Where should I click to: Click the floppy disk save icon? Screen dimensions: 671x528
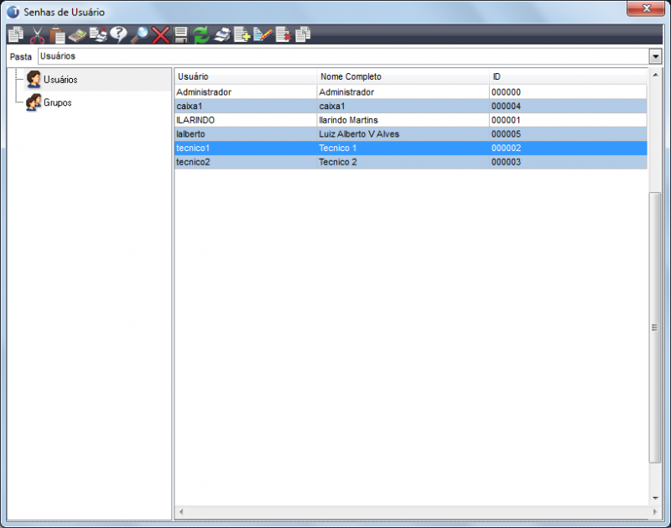[x=181, y=35]
